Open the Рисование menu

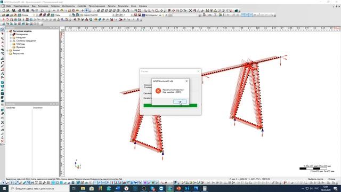[43, 6]
